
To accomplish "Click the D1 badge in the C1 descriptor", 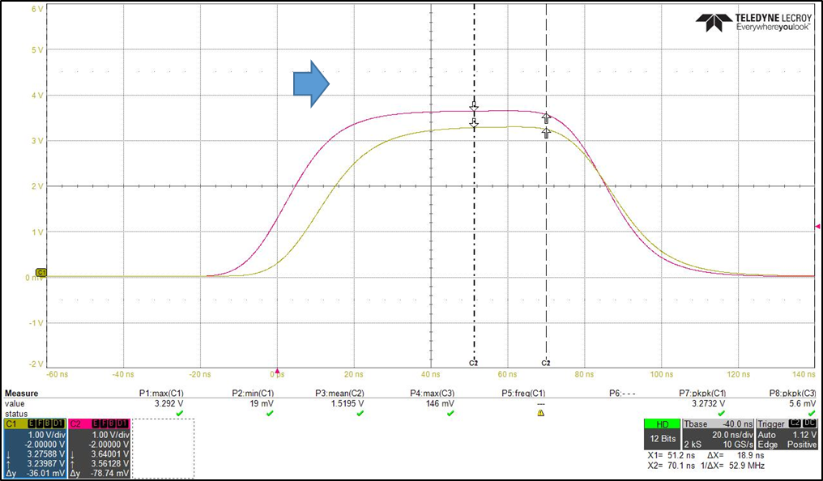I will point(58,424).
